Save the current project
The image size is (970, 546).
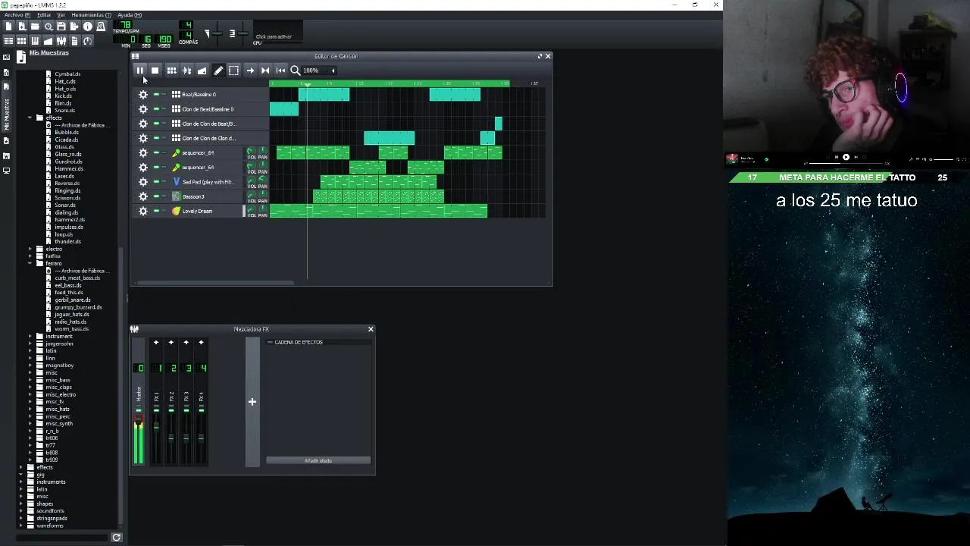(61, 27)
